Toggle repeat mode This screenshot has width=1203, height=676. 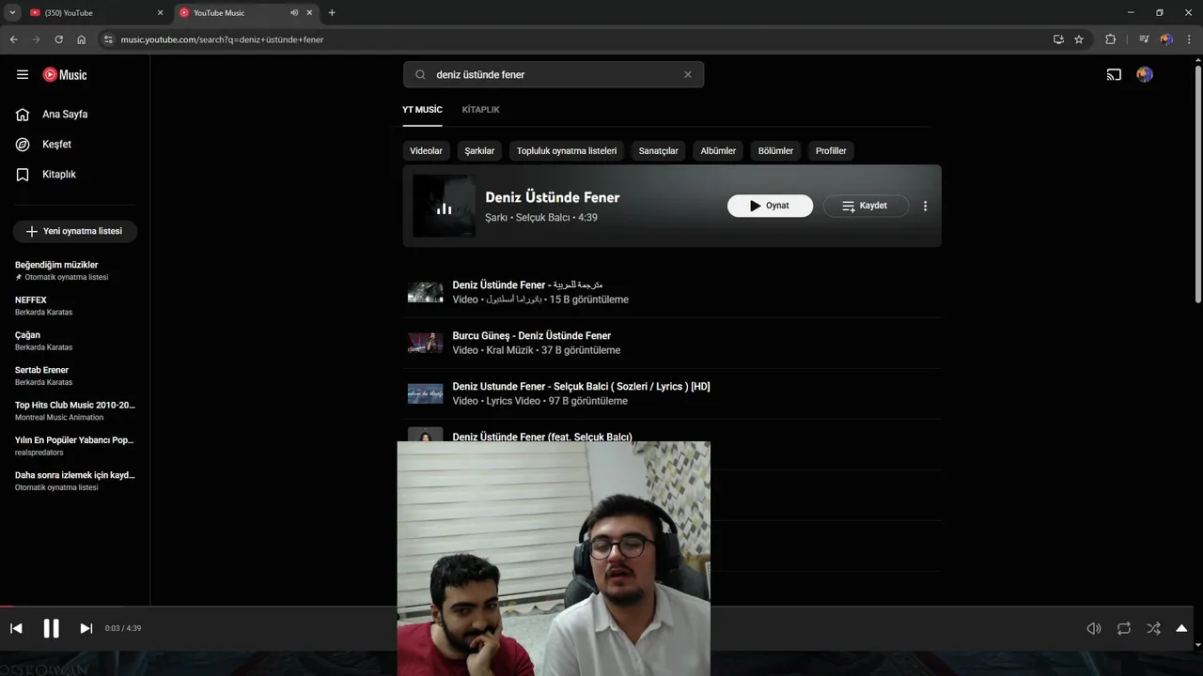click(x=1124, y=628)
